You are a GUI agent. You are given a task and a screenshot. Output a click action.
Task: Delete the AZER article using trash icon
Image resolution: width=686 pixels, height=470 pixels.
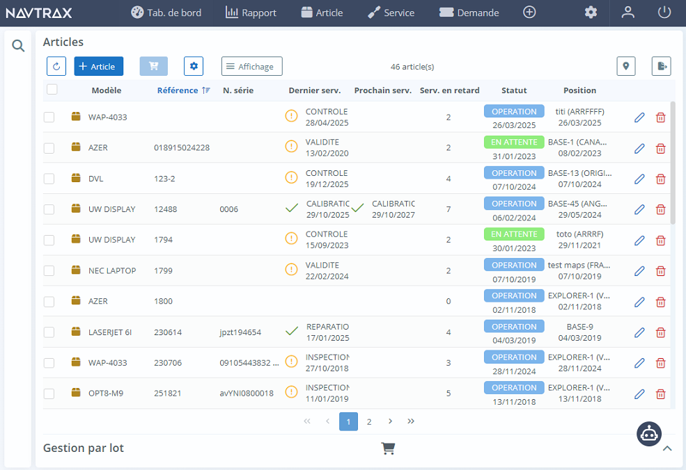(x=660, y=147)
